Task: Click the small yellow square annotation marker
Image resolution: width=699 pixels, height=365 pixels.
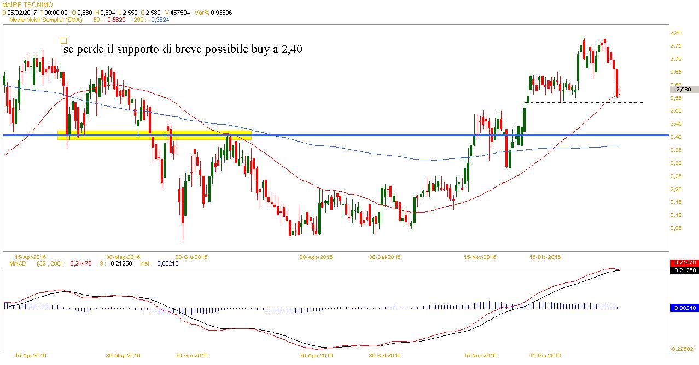Action: click(x=63, y=40)
